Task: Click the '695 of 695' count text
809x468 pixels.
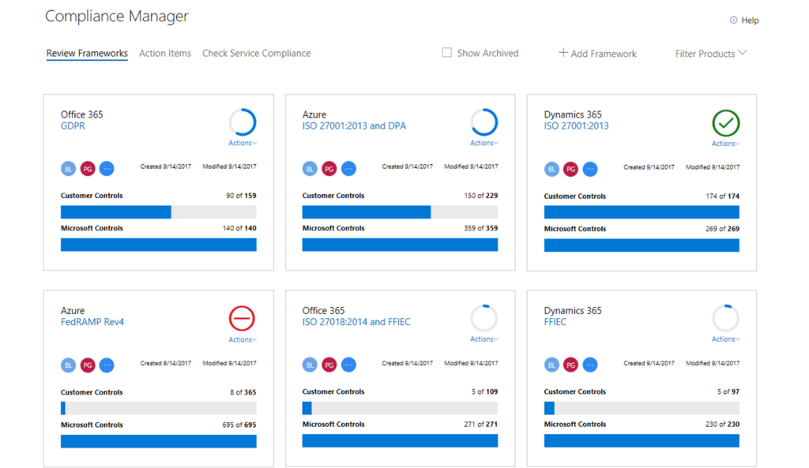Action: coord(239,425)
